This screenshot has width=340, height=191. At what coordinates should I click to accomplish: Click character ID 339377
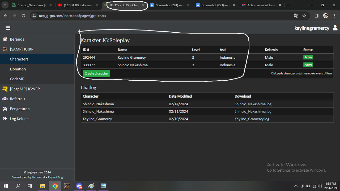[x=89, y=65]
